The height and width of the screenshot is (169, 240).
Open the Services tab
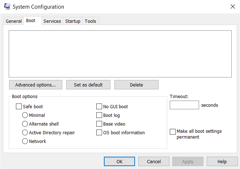pyautogui.click(x=52, y=21)
